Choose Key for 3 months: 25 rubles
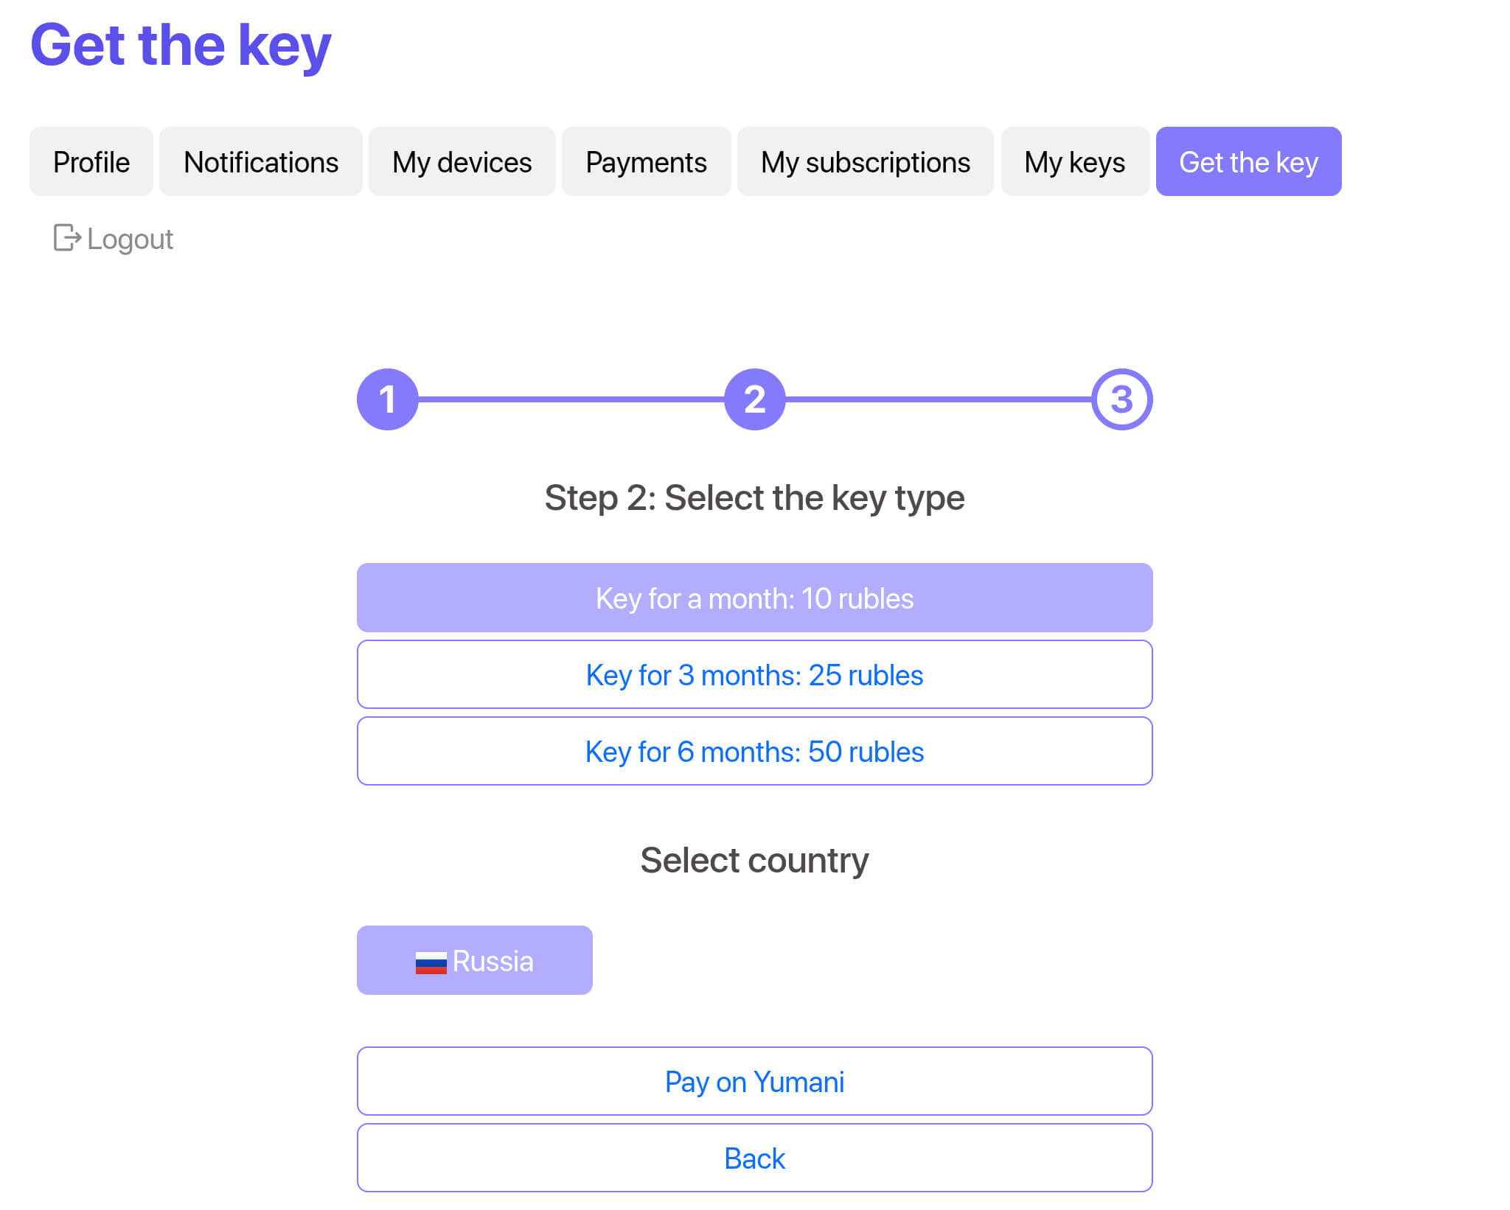1510x1210 pixels. tap(754, 674)
